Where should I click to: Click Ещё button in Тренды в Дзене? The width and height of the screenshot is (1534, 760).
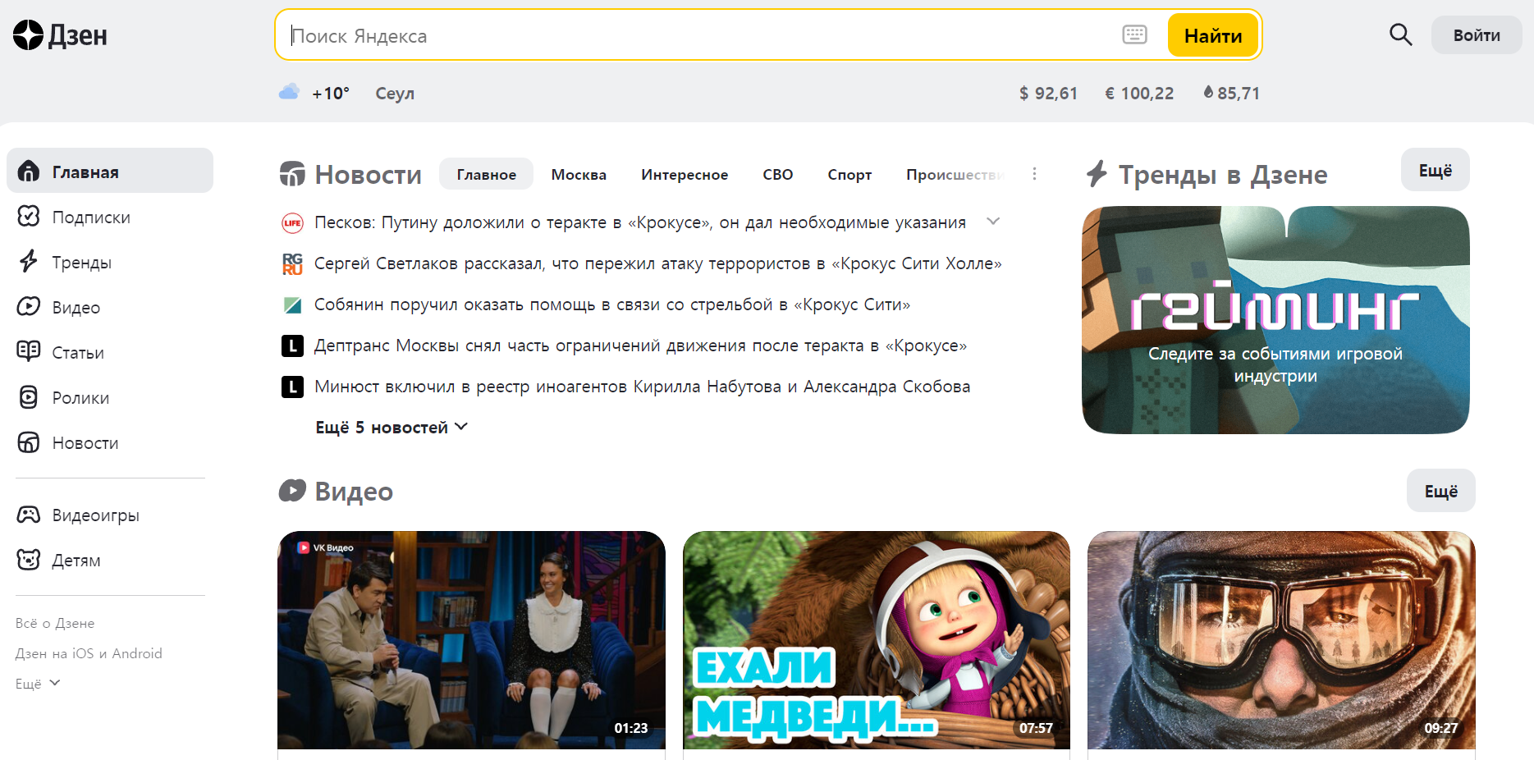1435,170
